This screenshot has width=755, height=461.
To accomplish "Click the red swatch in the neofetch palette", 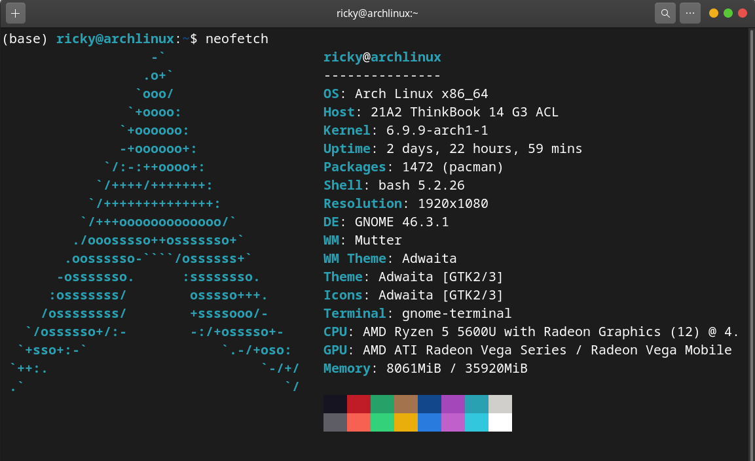I will point(359,403).
